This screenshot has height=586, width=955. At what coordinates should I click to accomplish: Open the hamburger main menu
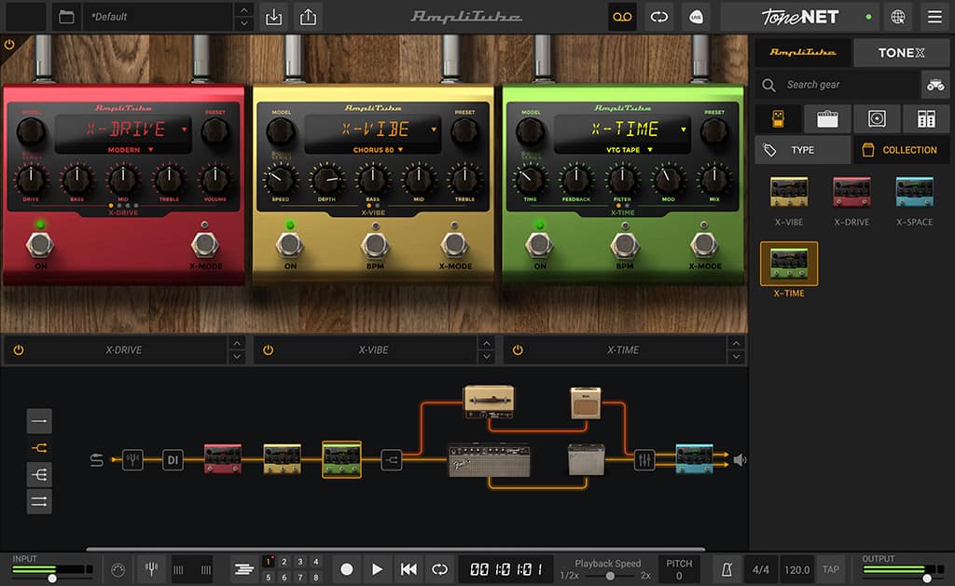[x=934, y=17]
